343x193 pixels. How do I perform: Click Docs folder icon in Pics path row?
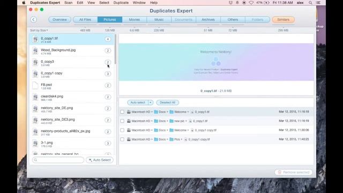click(x=156, y=139)
